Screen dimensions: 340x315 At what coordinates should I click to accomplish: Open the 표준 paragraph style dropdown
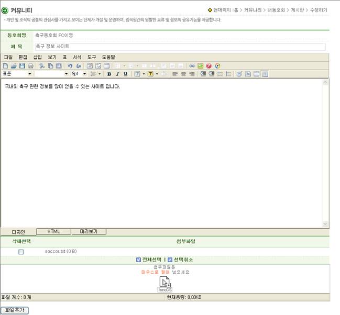pyautogui.click(x=29, y=74)
